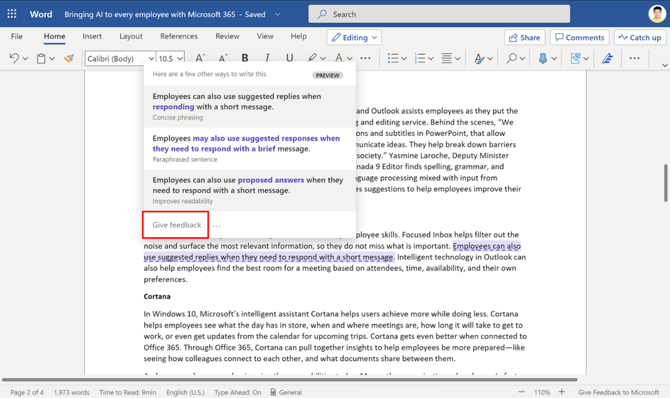Click in the Search box
Screen dimensions: 670x398
point(439,14)
